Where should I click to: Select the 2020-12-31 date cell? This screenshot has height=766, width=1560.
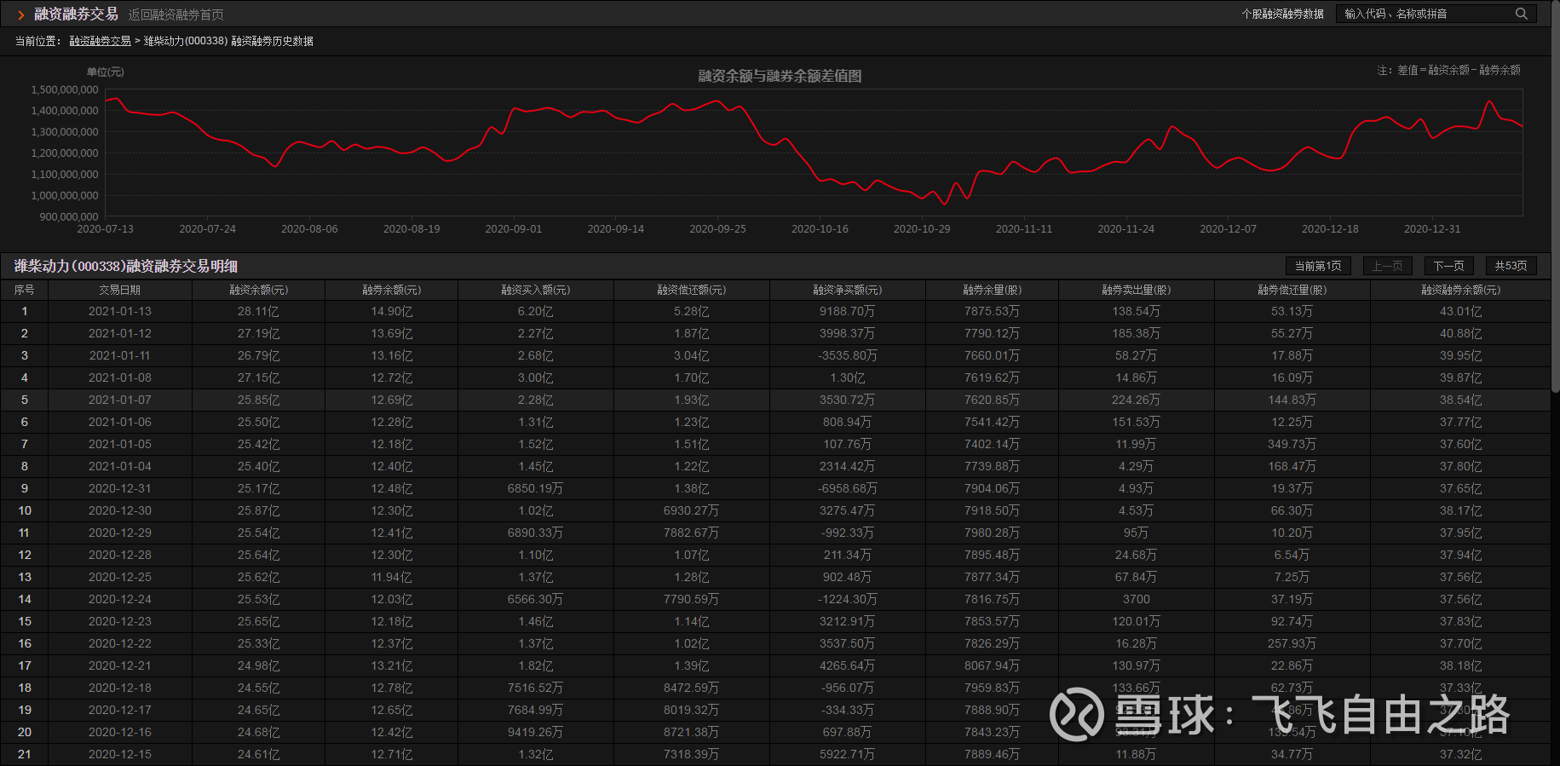click(x=120, y=489)
